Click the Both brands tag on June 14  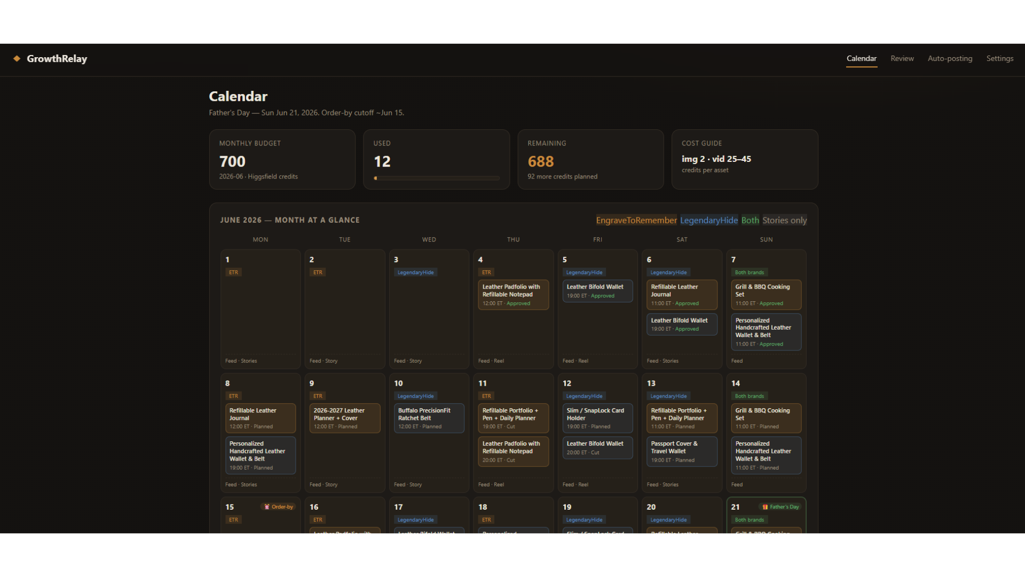point(750,396)
